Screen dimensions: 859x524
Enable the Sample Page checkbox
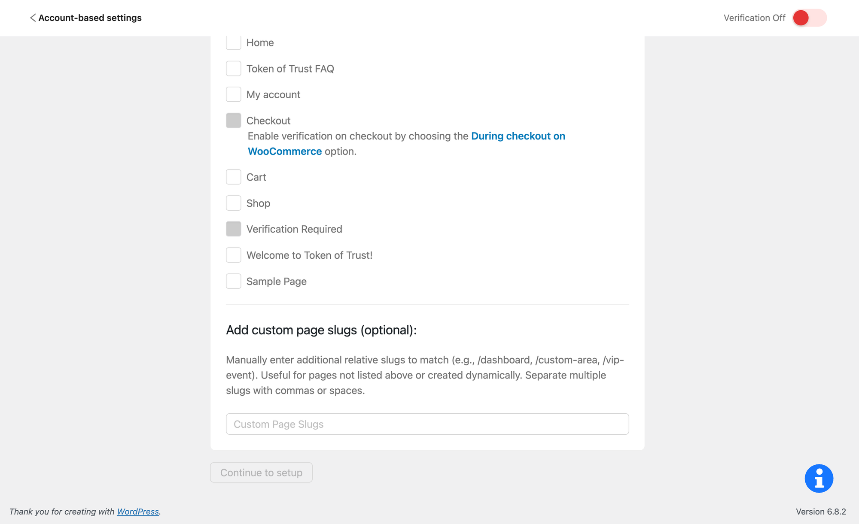(x=233, y=281)
